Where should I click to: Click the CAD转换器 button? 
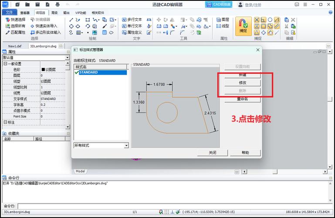tap(219, 4)
